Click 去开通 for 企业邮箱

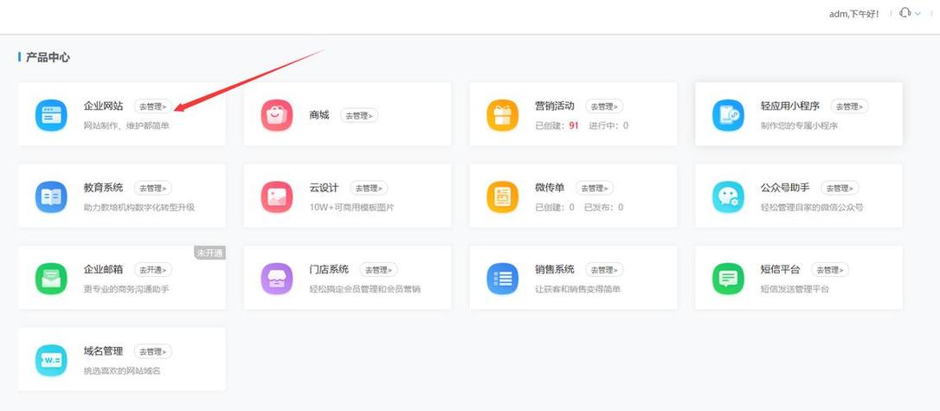153,270
